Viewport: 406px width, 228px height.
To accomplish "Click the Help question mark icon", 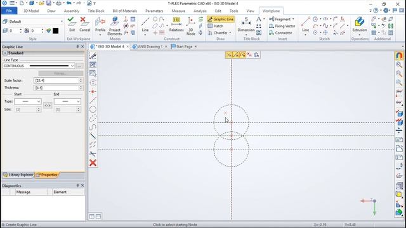I will click(376, 11).
